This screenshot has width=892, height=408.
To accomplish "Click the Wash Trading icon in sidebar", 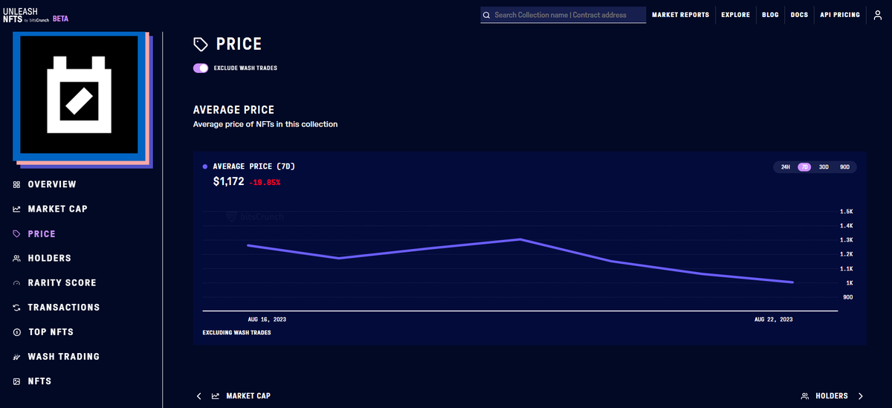I will (16, 357).
